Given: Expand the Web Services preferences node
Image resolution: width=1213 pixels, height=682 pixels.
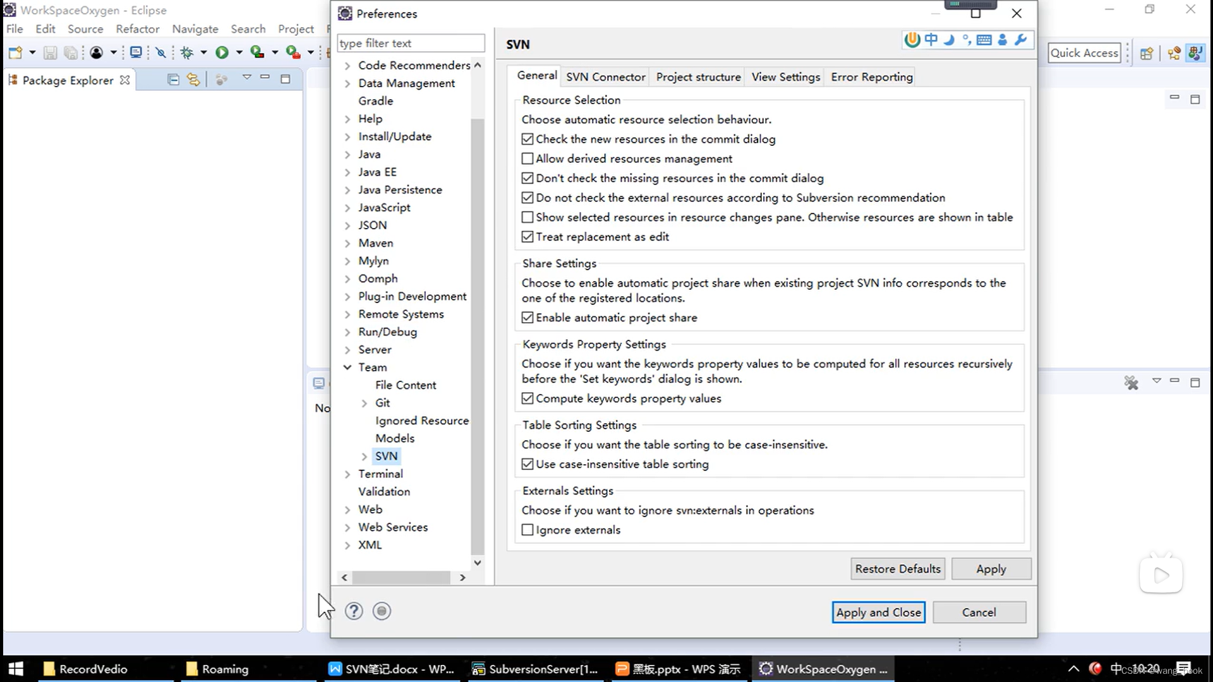Looking at the screenshot, I should coord(347,527).
